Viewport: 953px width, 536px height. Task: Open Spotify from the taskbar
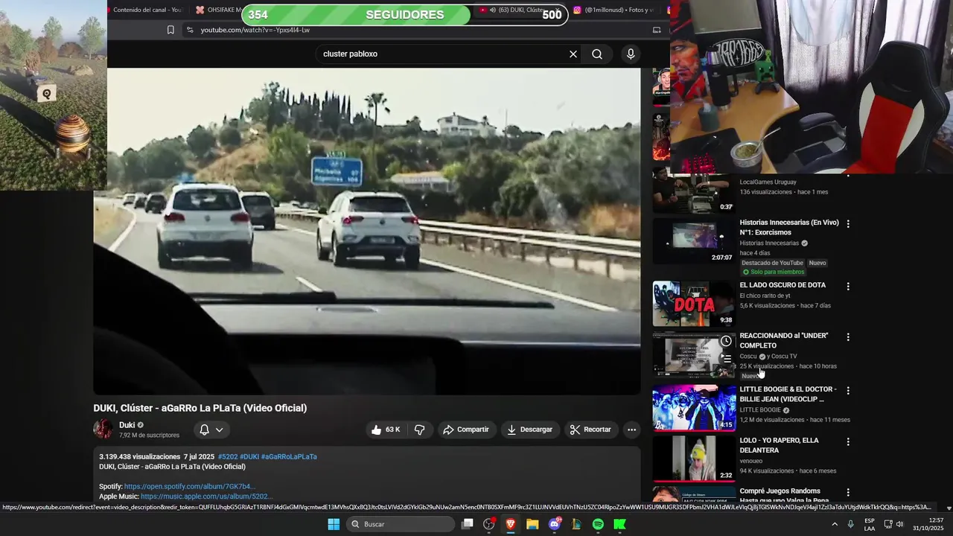[x=598, y=524]
